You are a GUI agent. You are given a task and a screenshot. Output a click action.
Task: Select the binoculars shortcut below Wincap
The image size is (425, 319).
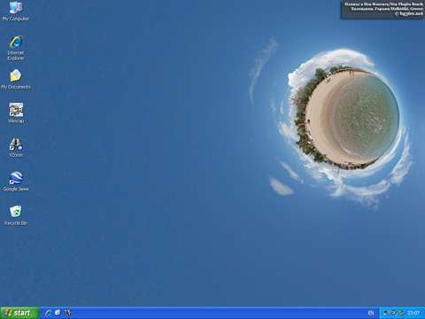(x=16, y=147)
